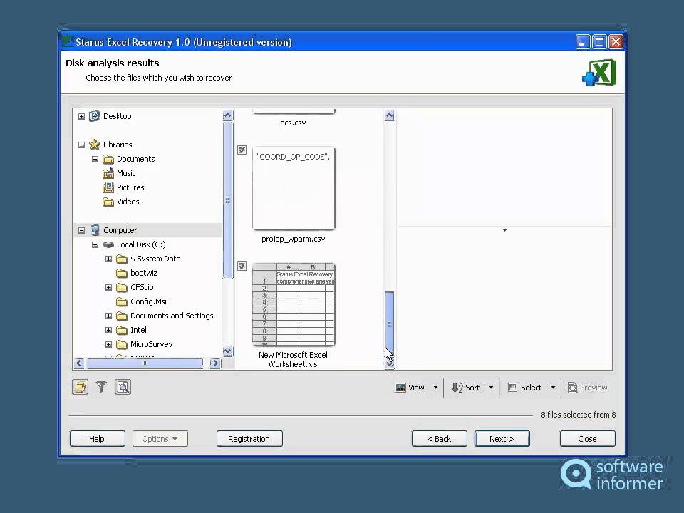Click the Computer icon in tree
684x513 pixels.
(x=95, y=230)
